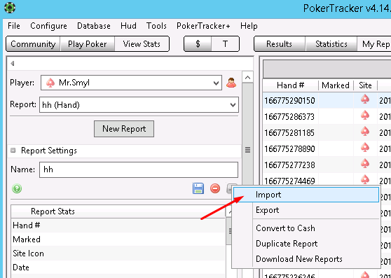Click the green help question mark icon
Screen dimensions: 391x278
point(17,188)
